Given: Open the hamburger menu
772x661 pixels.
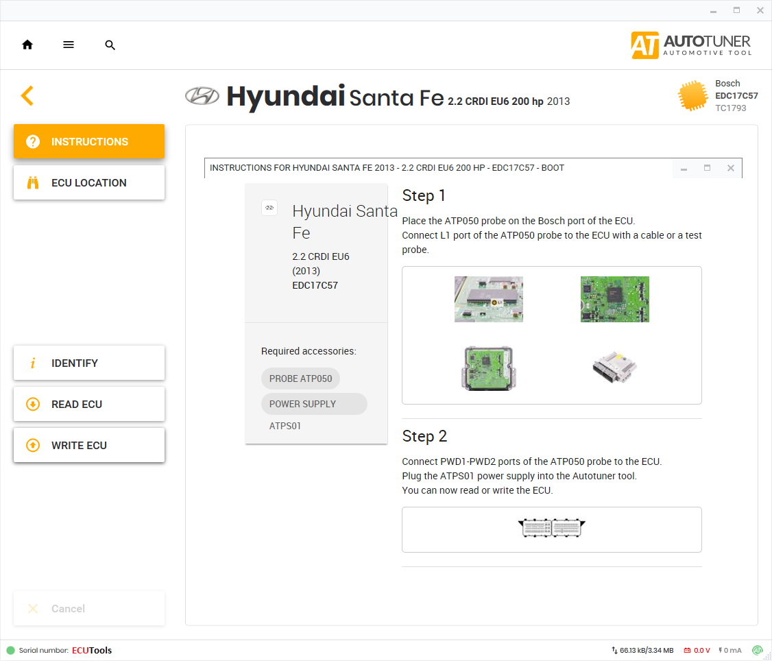Looking at the screenshot, I should [69, 45].
